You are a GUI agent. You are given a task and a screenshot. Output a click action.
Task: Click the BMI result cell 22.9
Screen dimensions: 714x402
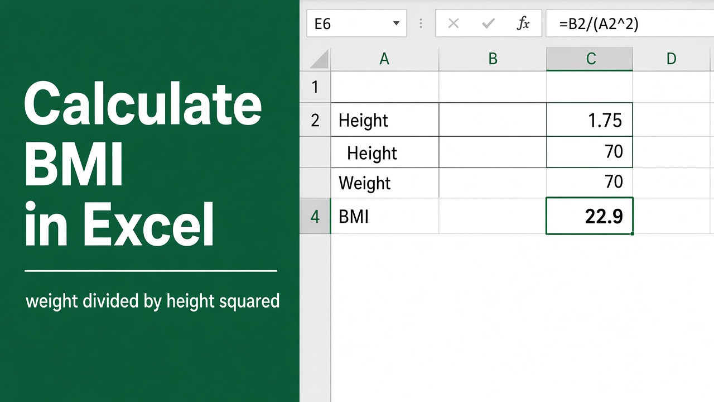(x=590, y=216)
